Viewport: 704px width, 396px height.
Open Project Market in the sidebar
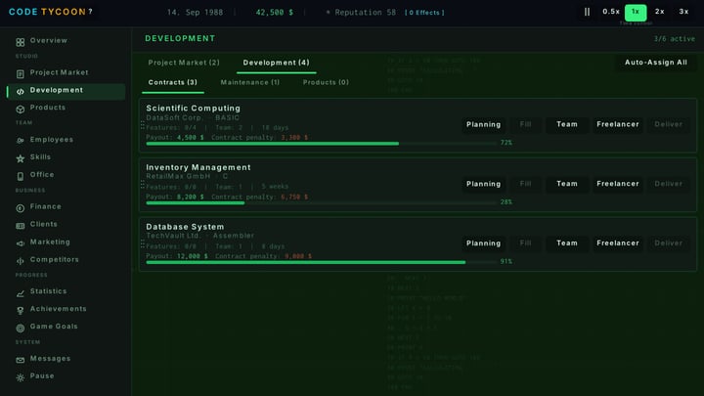(66, 72)
